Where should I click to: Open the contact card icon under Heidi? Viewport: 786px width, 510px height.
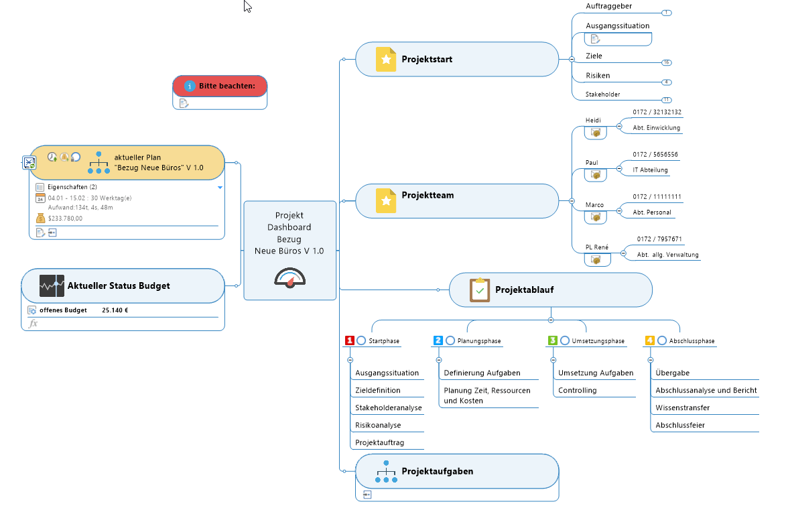(x=596, y=133)
